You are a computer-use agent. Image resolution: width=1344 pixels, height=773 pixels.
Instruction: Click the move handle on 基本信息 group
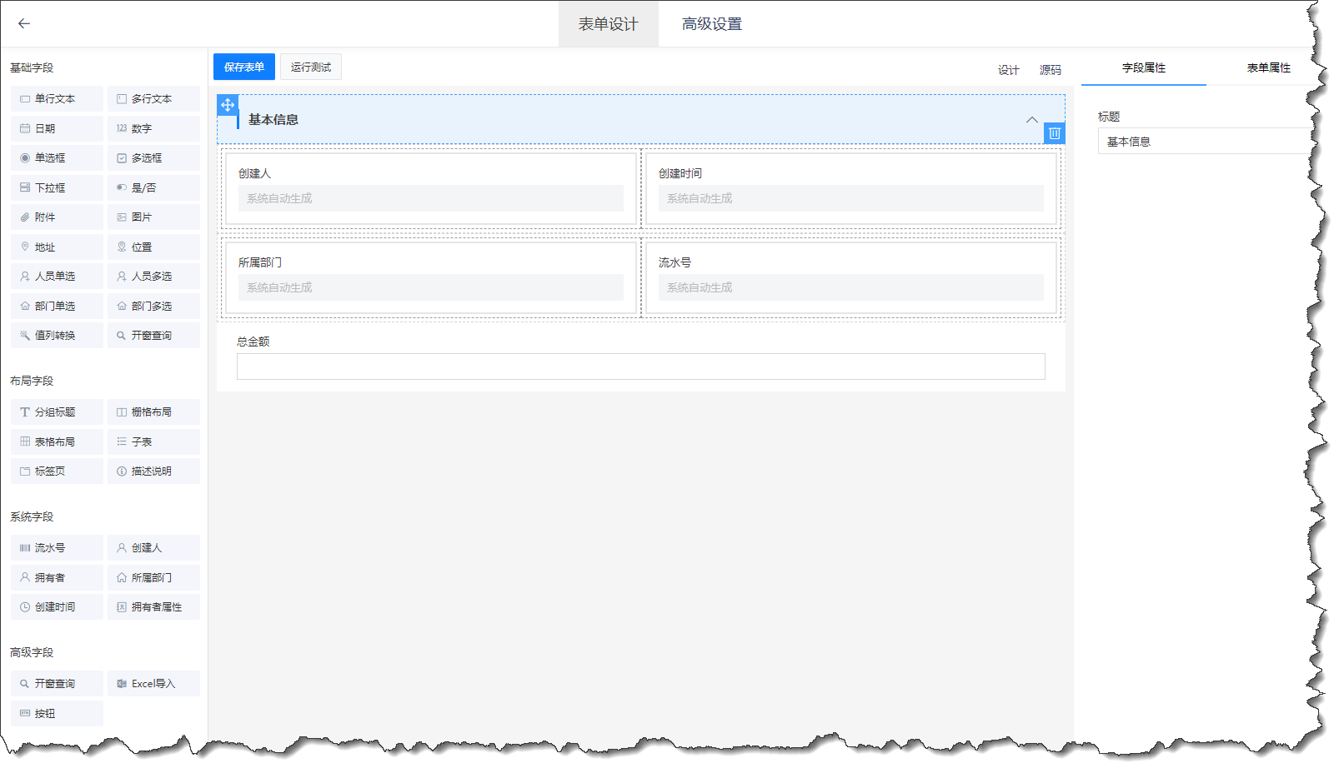(x=228, y=105)
